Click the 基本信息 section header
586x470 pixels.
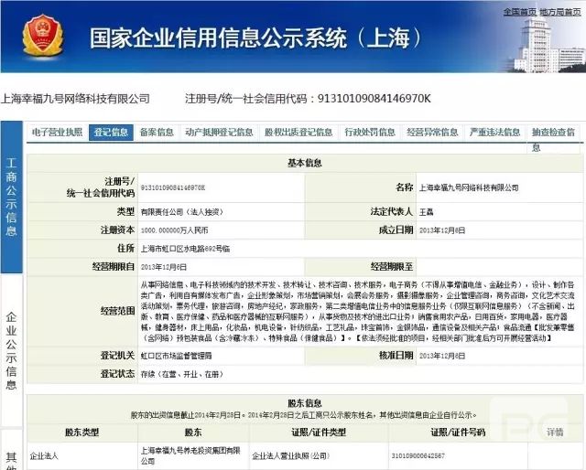pyautogui.click(x=305, y=163)
